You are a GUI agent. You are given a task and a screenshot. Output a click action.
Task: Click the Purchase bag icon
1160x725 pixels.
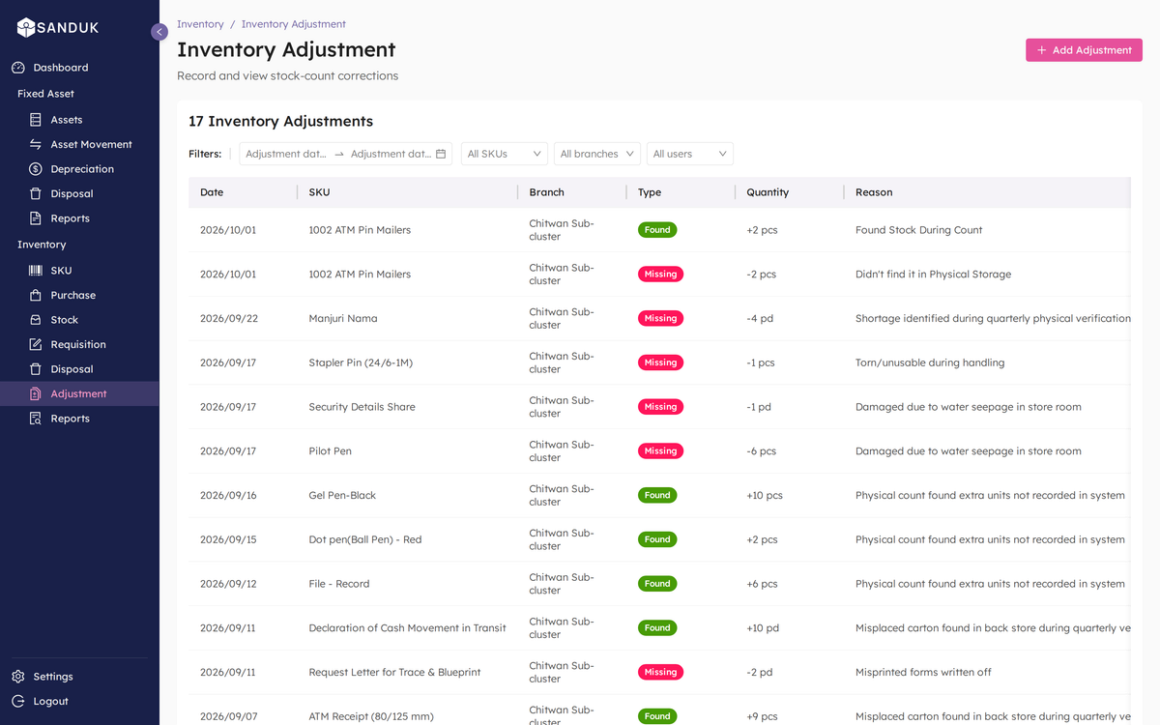click(36, 295)
